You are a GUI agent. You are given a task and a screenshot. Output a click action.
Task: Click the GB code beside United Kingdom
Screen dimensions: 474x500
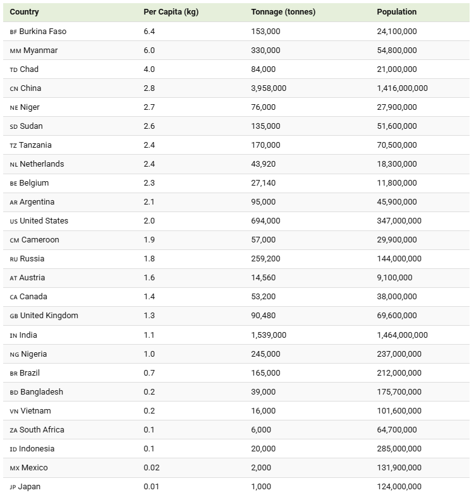point(14,316)
